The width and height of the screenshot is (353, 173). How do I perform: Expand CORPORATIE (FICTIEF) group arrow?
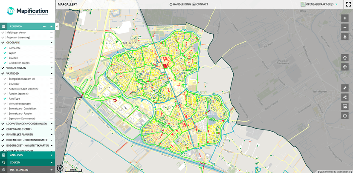click(x=52, y=129)
